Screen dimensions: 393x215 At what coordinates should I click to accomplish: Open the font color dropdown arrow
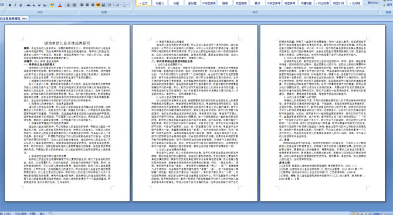63,5
